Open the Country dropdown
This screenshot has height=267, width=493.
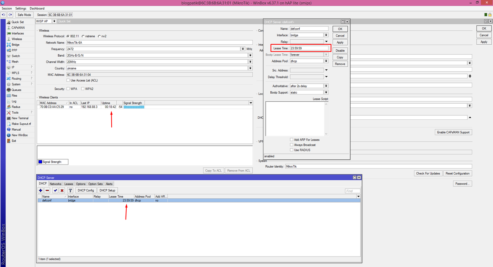tap(250, 68)
